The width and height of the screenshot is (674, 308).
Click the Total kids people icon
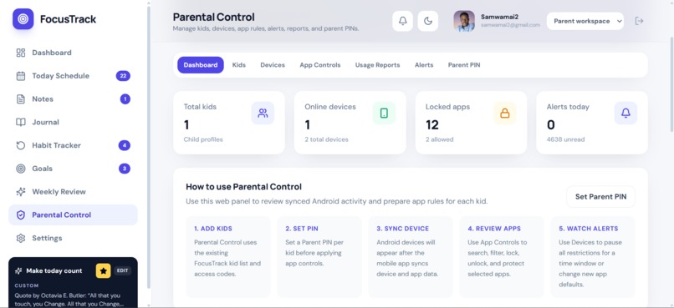pyautogui.click(x=263, y=114)
